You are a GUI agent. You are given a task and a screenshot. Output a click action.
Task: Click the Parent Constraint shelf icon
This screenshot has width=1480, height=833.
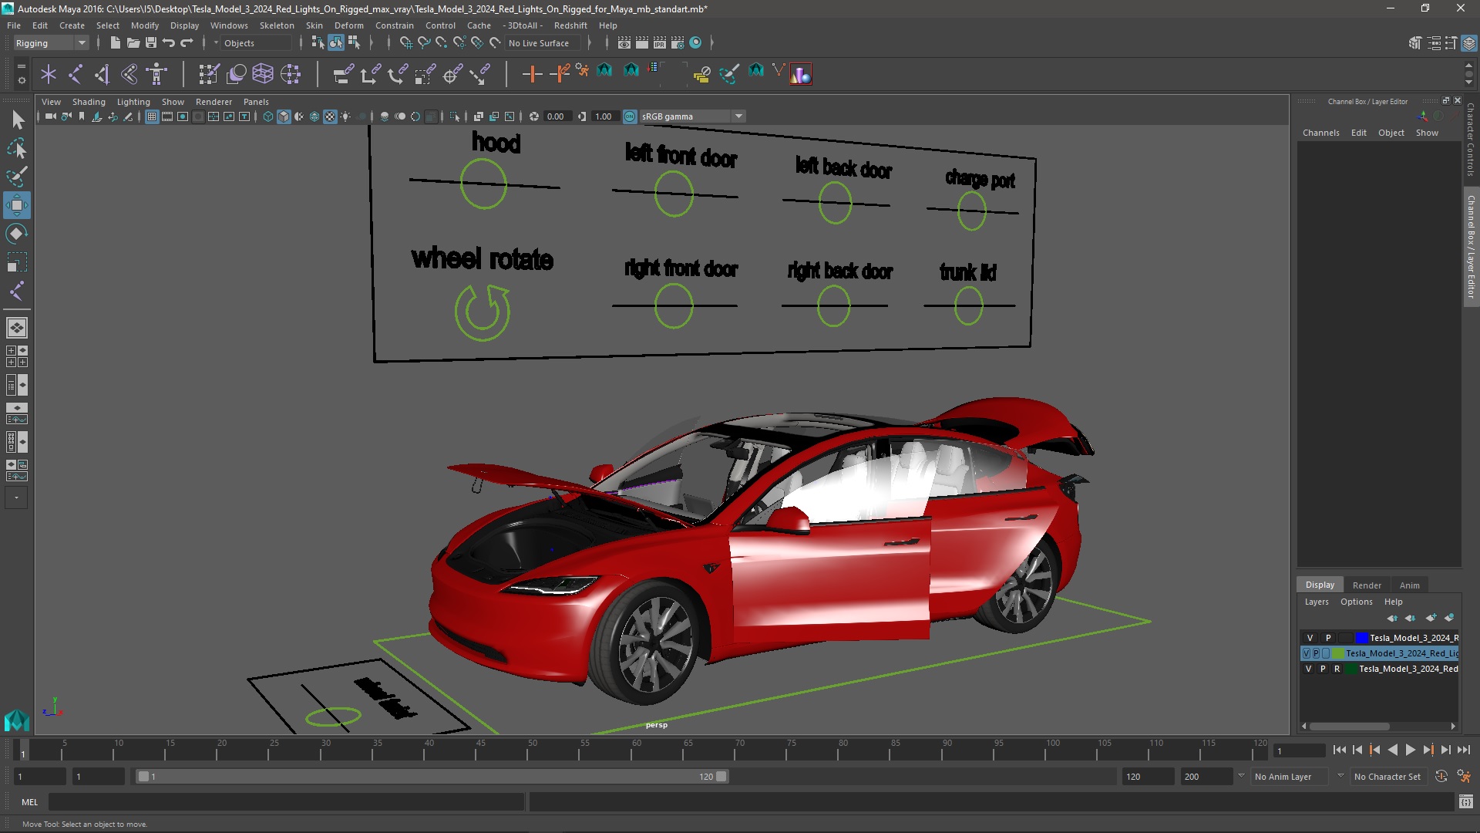(343, 74)
